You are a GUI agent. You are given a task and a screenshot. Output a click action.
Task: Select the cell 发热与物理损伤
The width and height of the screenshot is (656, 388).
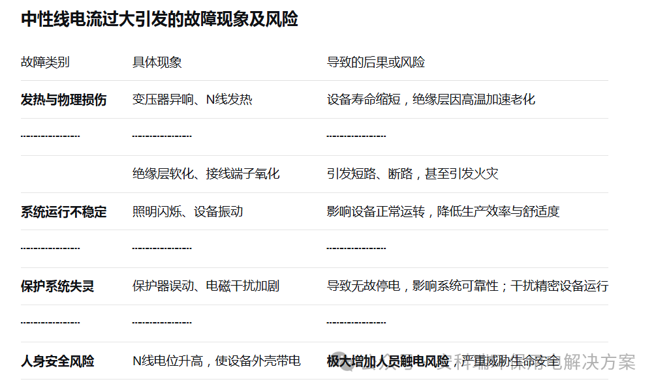point(63,100)
